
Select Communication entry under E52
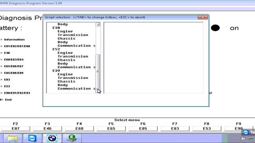click(76, 67)
